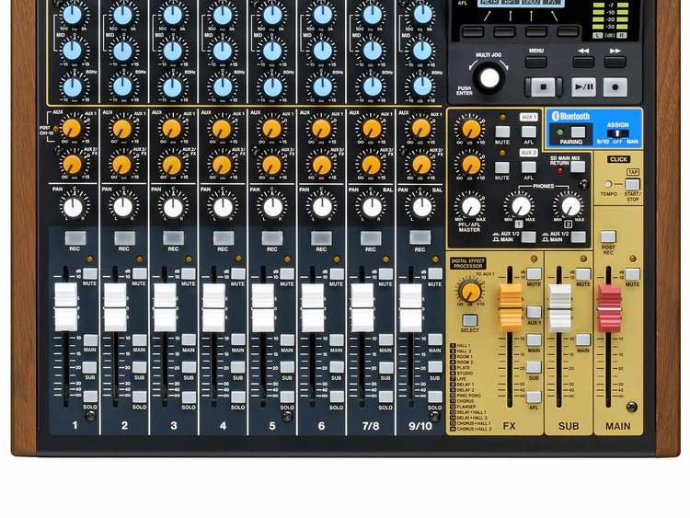Click the channel 5 AUX 1 knob

point(272,129)
